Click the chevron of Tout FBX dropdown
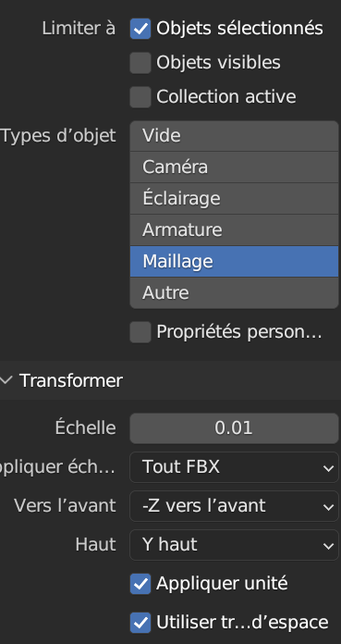 pyautogui.click(x=328, y=468)
